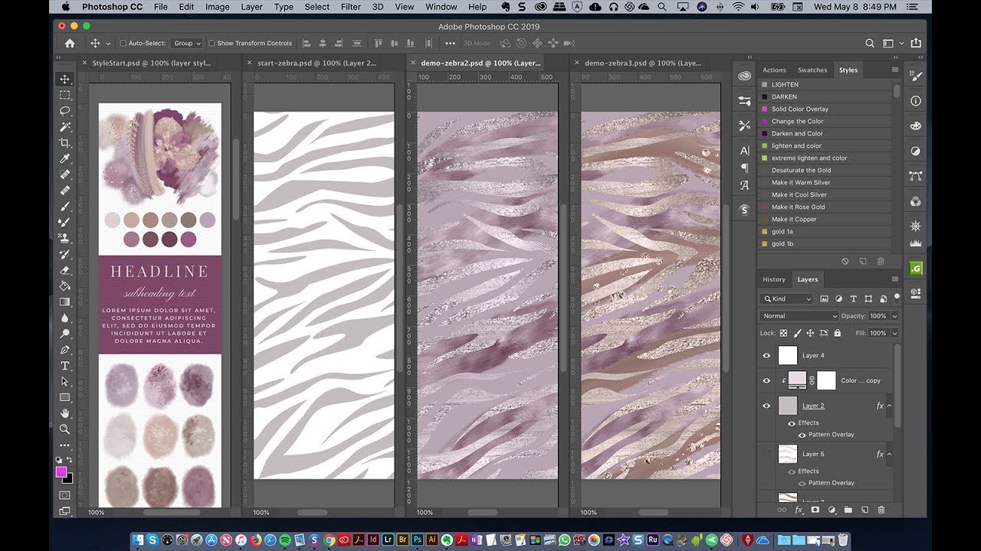Screen dimensions: 981x551
Task: Open the Brush Settings panel icon
Action: coord(915,76)
